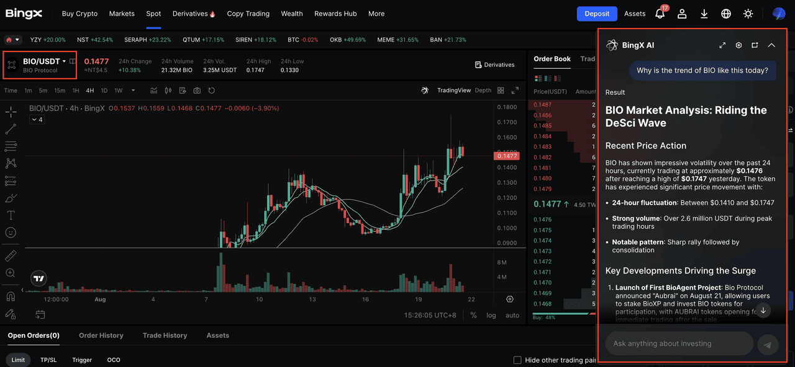Toggle log scale on the price axis
This screenshot has width=795, height=367.
point(491,316)
